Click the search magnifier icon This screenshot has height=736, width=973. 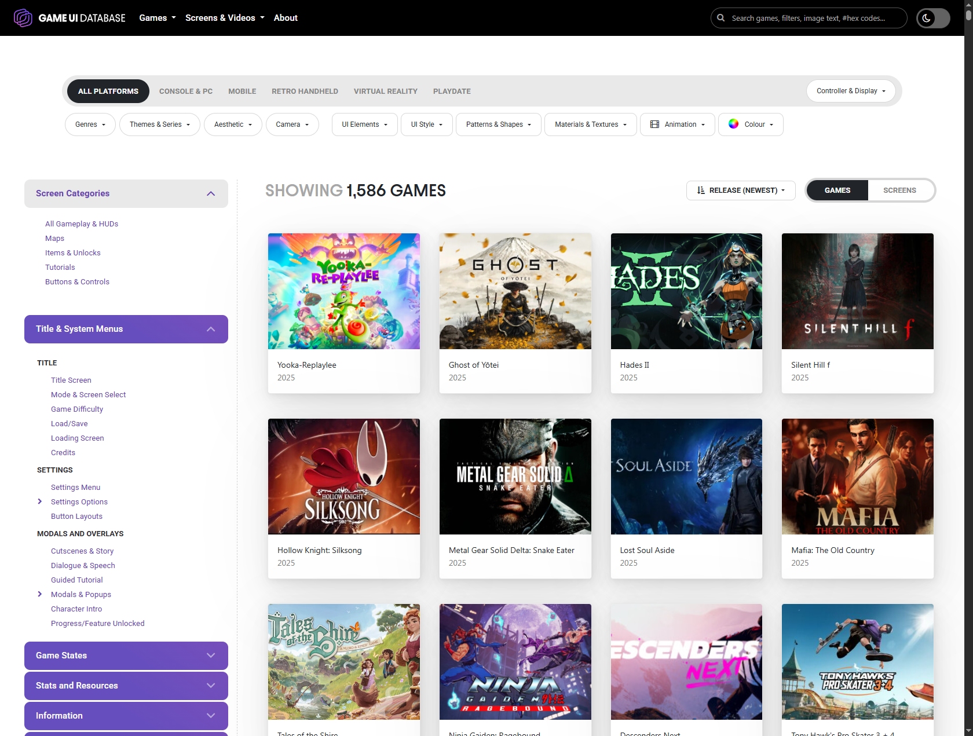coord(721,18)
